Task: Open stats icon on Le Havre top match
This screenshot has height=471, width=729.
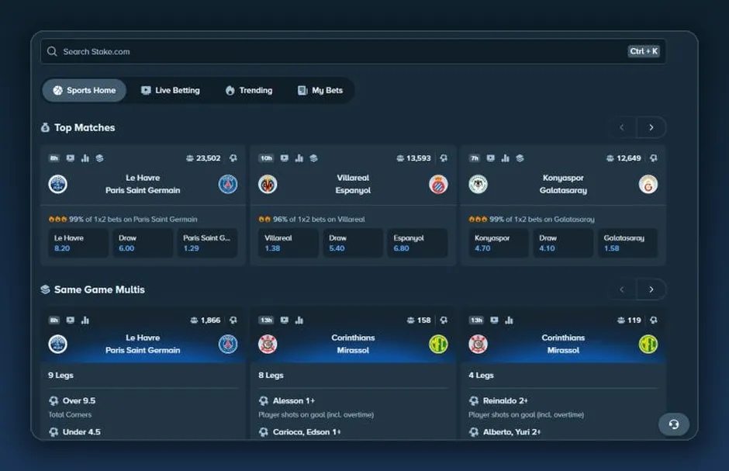Action: (x=85, y=158)
